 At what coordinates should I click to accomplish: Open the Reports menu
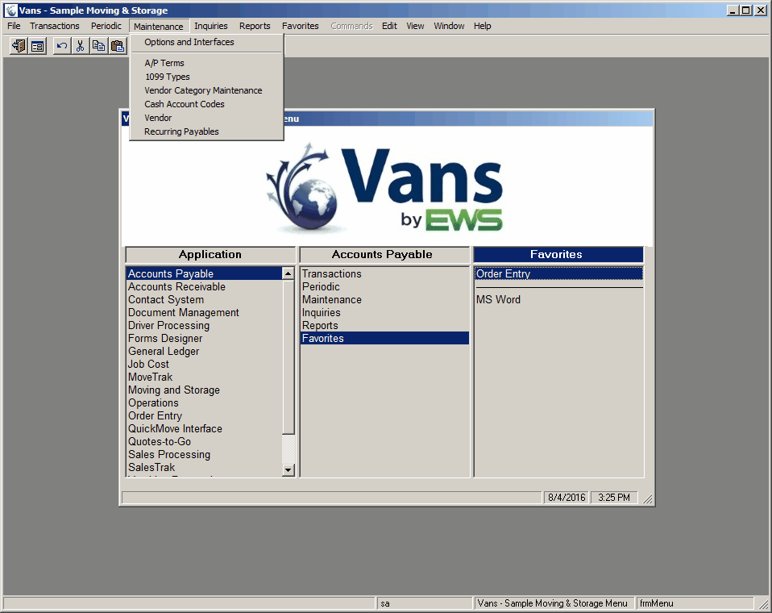pyautogui.click(x=255, y=26)
